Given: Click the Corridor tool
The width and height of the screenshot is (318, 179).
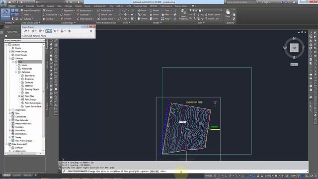Looking at the screenshot, I should point(66,19).
